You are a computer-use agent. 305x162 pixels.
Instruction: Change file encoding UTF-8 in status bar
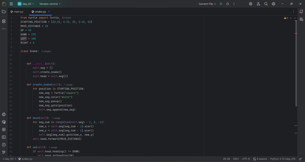click(x=246, y=159)
